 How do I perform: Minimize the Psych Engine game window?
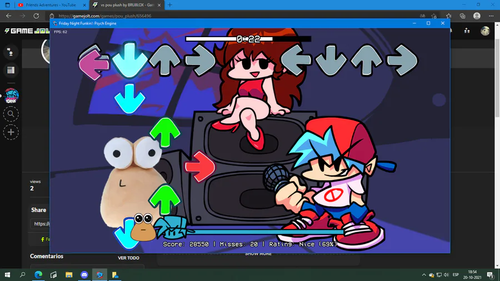click(x=414, y=23)
